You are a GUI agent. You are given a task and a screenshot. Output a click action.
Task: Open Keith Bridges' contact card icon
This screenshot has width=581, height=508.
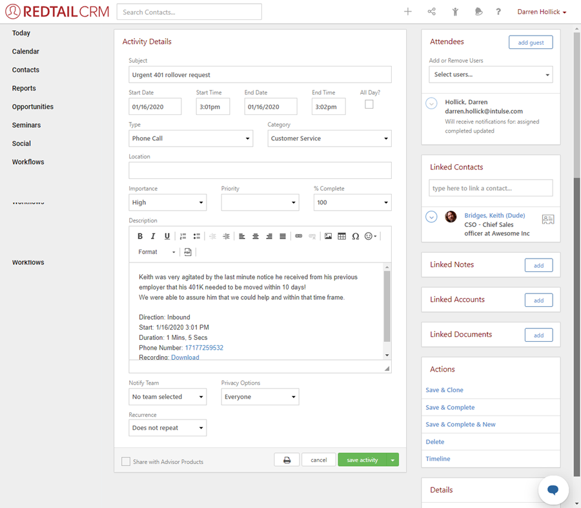(x=548, y=219)
